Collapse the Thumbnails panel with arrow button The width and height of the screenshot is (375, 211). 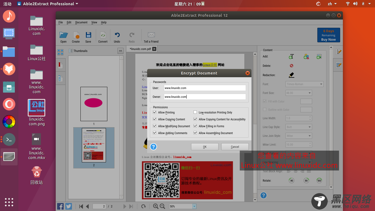click(120, 51)
